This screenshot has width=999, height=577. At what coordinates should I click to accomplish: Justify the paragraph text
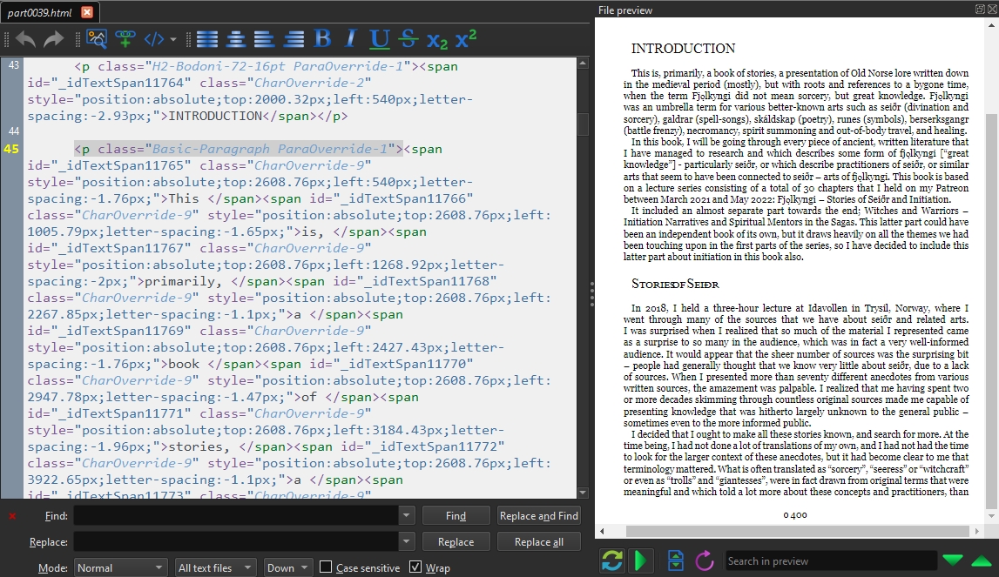[x=207, y=39]
